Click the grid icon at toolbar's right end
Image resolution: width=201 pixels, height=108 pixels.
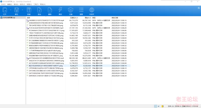pyautogui.click(x=199, y=8)
